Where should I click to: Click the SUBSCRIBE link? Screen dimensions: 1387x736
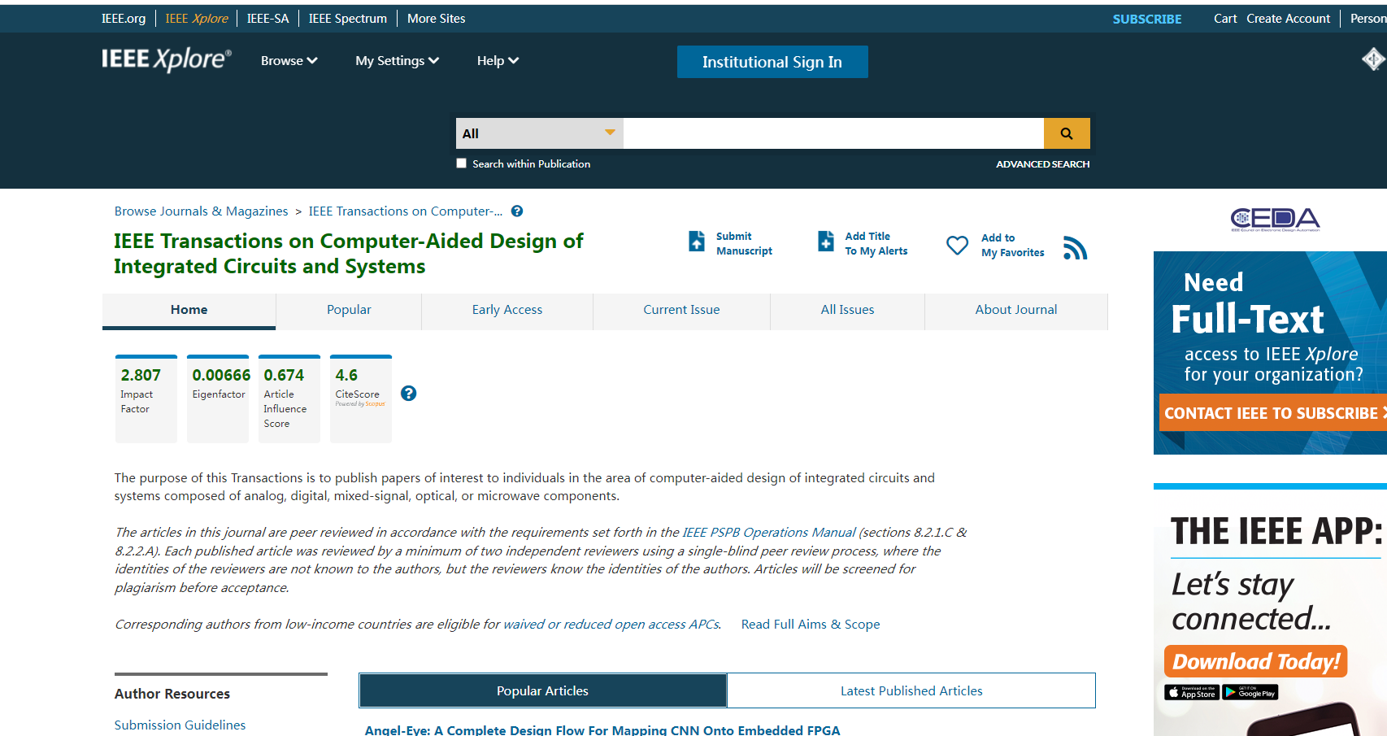[x=1147, y=19]
